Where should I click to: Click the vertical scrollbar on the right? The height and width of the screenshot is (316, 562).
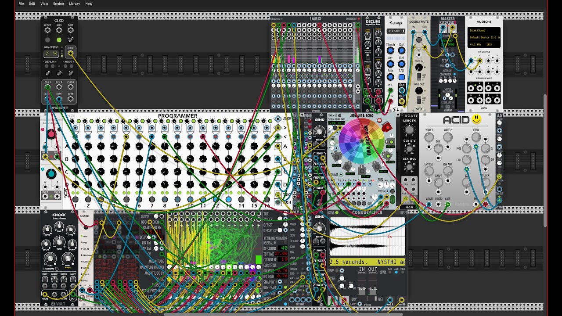tap(546, 160)
